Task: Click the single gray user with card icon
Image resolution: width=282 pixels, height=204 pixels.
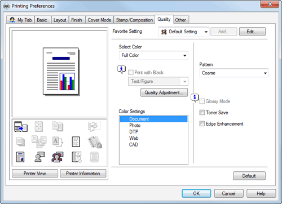Action: (39, 157)
